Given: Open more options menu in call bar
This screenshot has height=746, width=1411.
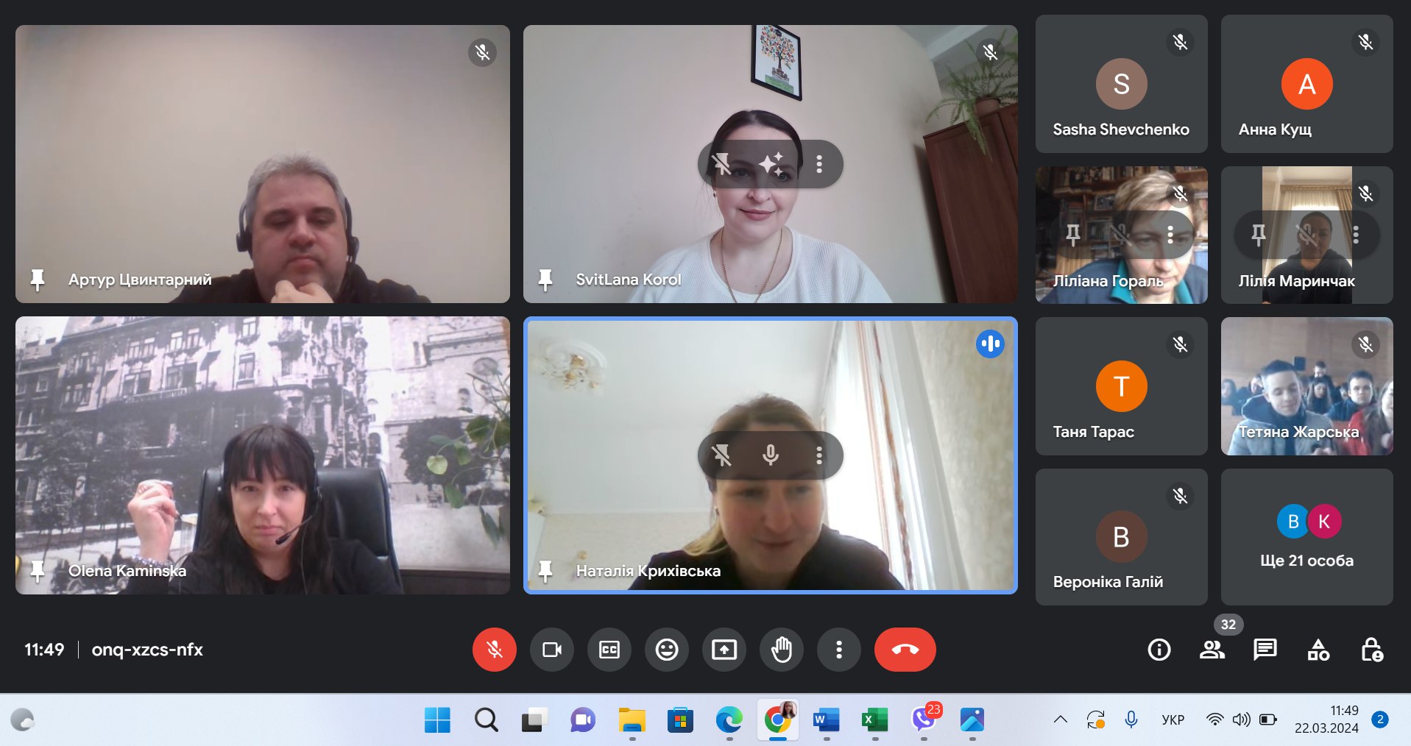Looking at the screenshot, I should [x=838, y=650].
